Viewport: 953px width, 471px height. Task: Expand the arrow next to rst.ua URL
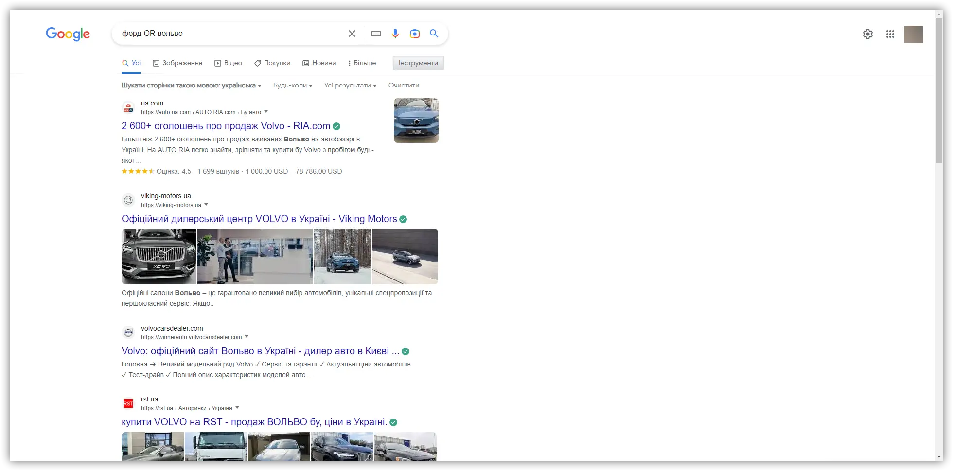point(237,408)
